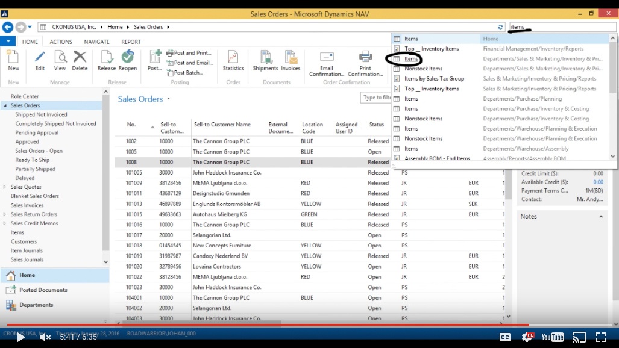Click Email Confirmation icon
This screenshot has width=619, height=348.
pyautogui.click(x=327, y=57)
